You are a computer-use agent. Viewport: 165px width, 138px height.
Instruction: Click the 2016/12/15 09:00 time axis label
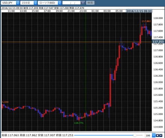coord(139,11)
